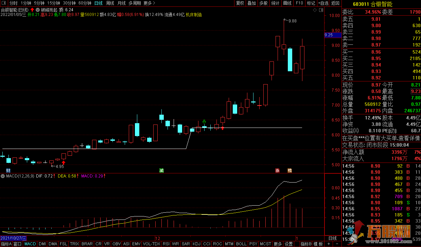The width and height of the screenshot is (421, 247).
Task: Click the 财 marker on the chart
Action: (x=8, y=170)
